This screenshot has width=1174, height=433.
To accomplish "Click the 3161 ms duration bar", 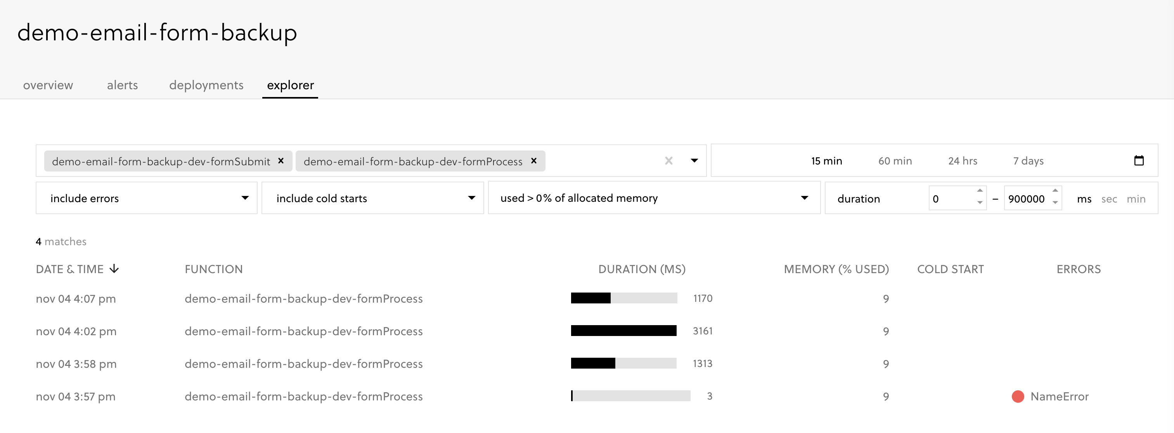I will pyautogui.click(x=623, y=331).
